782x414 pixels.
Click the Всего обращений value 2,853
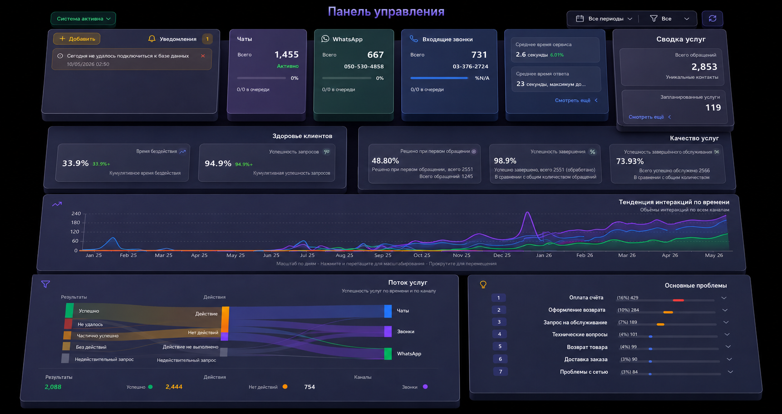point(704,67)
